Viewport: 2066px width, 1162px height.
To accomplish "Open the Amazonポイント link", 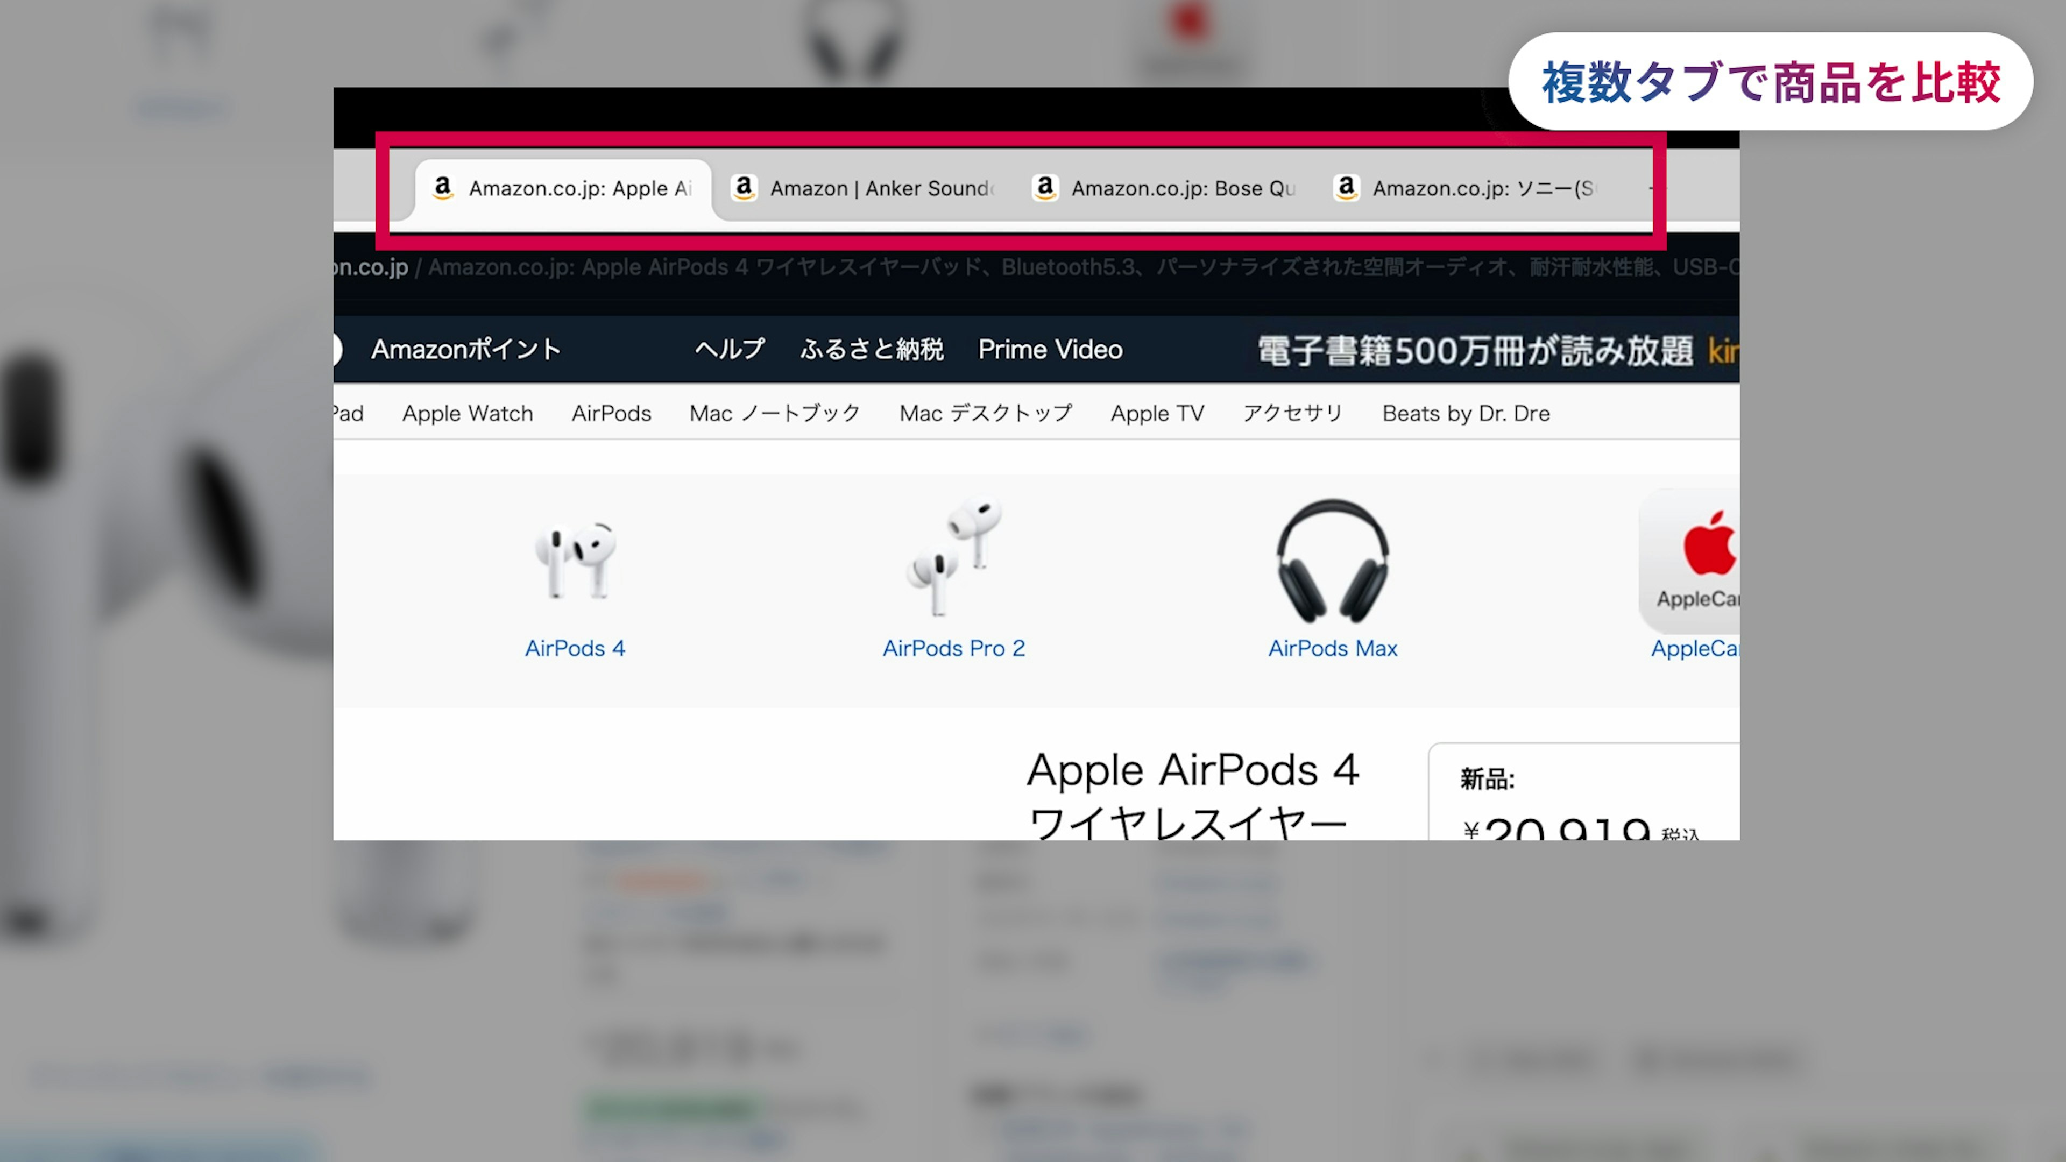I will (465, 350).
